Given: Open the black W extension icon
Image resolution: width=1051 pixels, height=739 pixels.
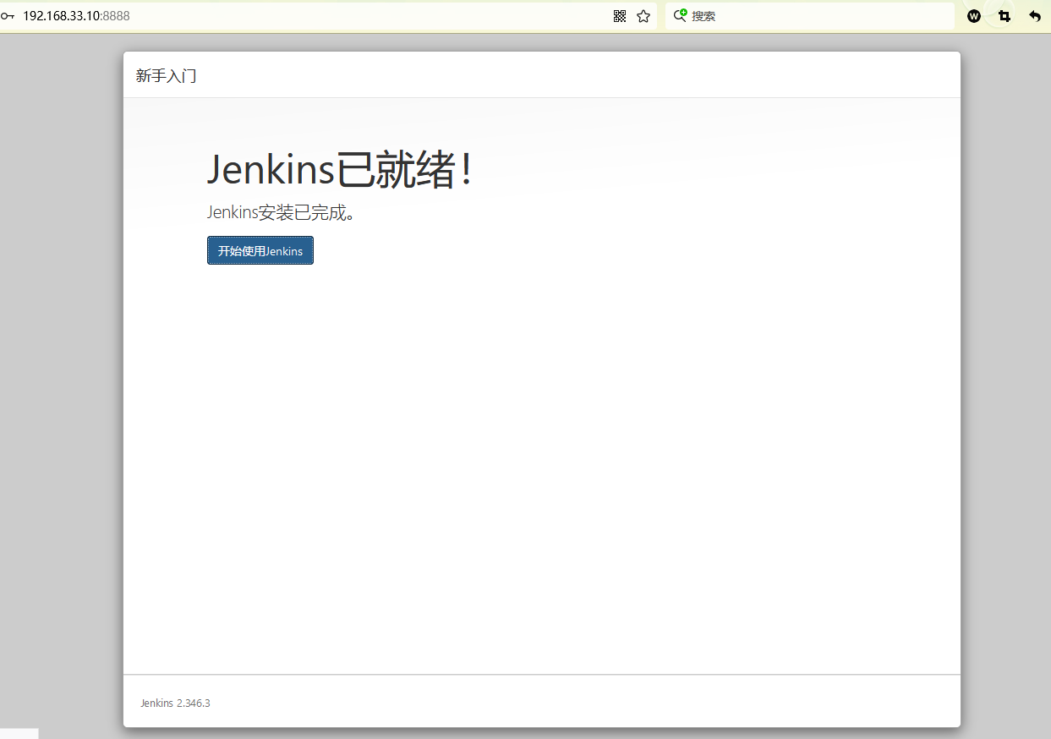Looking at the screenshot, I should [974, 16].
